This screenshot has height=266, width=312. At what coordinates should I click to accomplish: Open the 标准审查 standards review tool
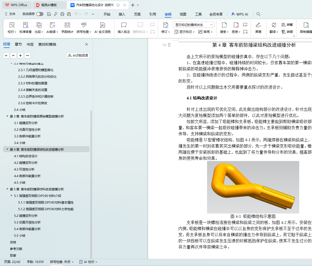tap(26, 25)
